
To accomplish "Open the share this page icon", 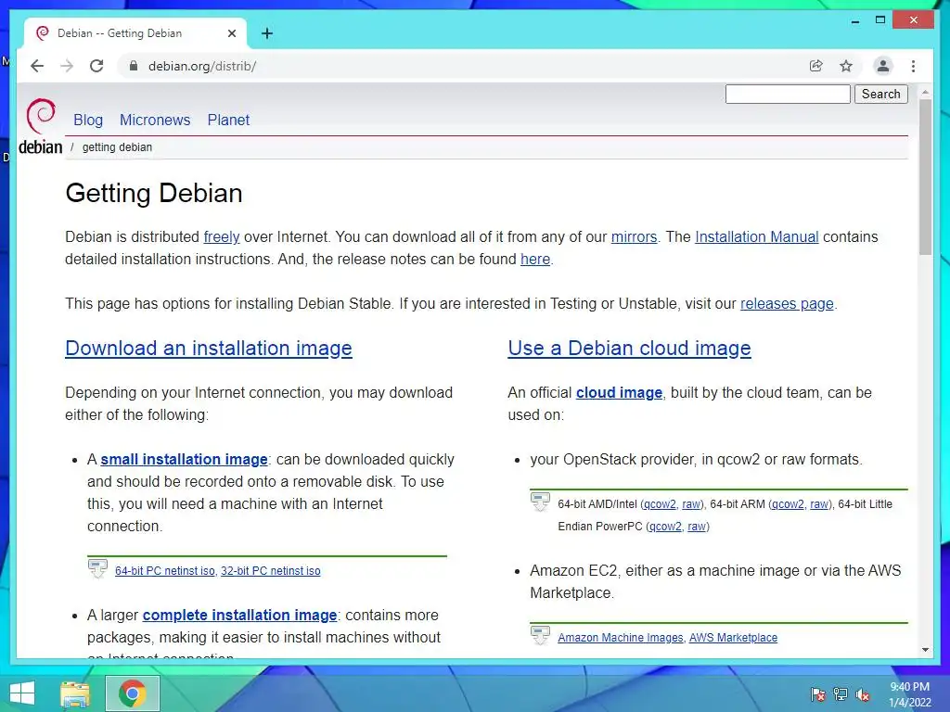I will pyautogui.click(x=816, y=66).
